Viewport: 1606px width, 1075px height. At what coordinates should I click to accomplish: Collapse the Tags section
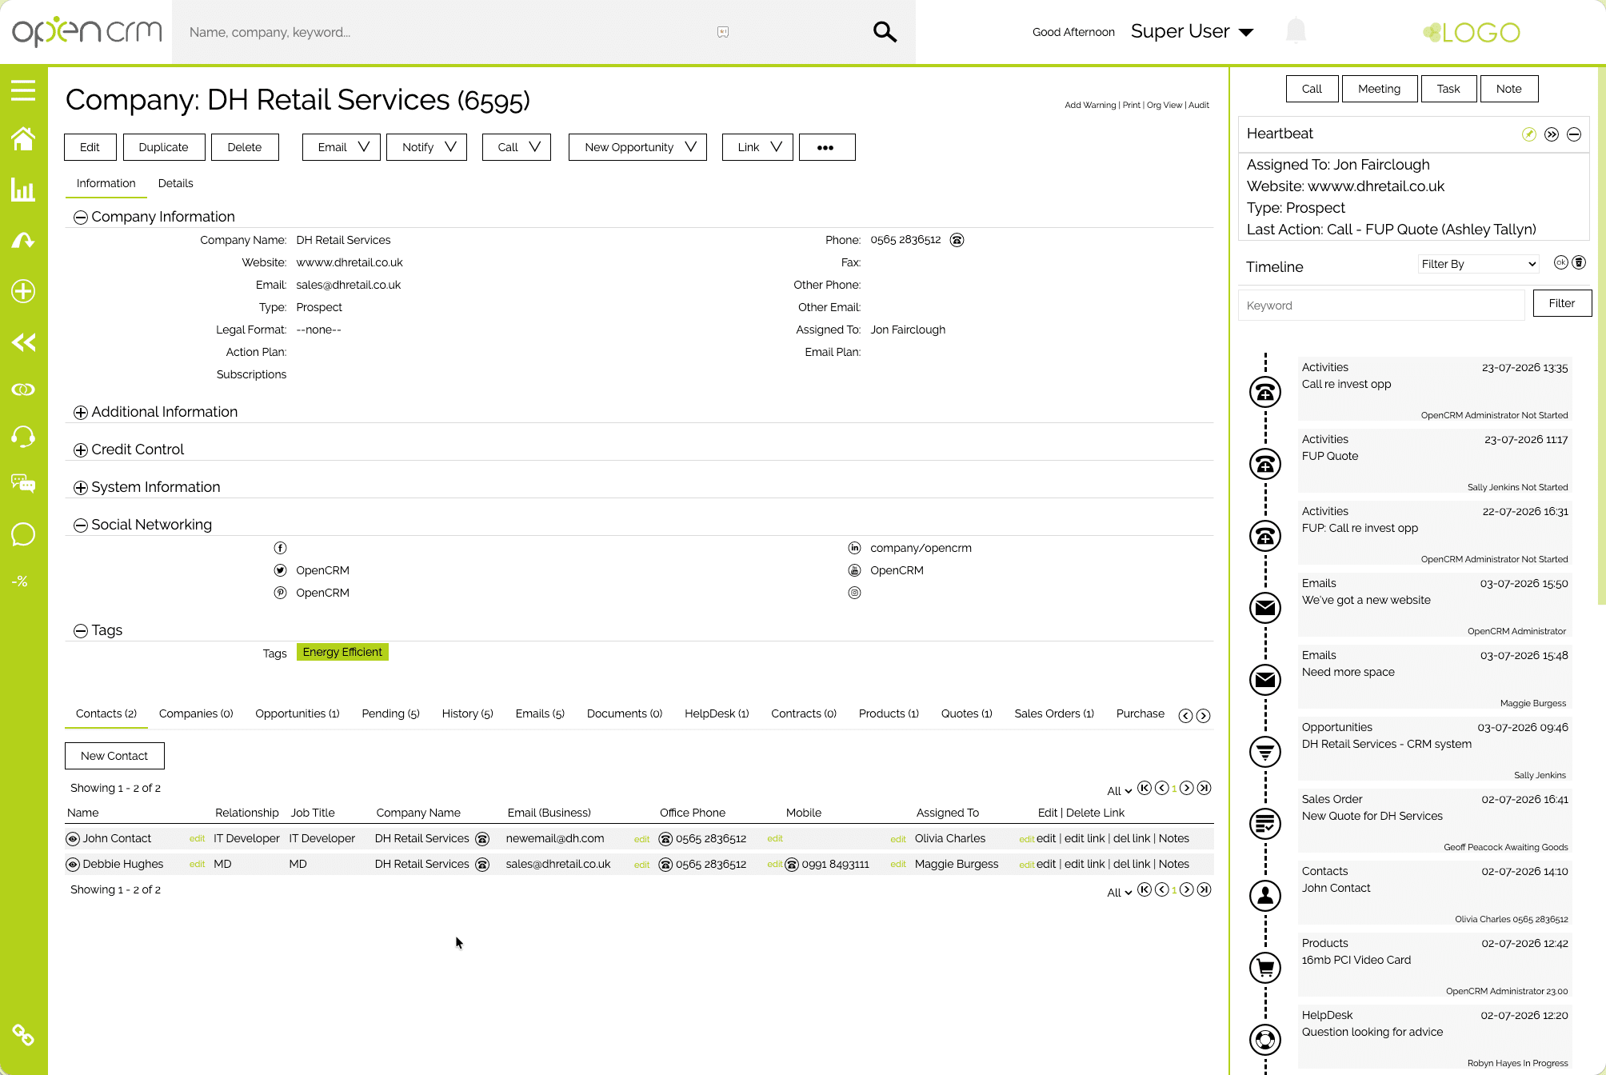(81, 631)
